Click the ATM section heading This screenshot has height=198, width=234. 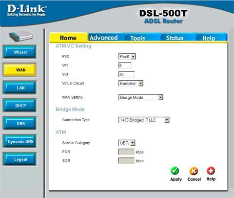tap(61, 132)
